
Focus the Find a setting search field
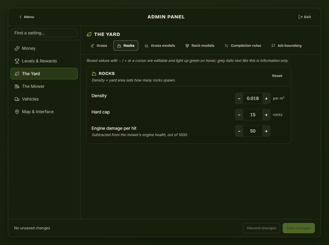[x=44, y=33]
